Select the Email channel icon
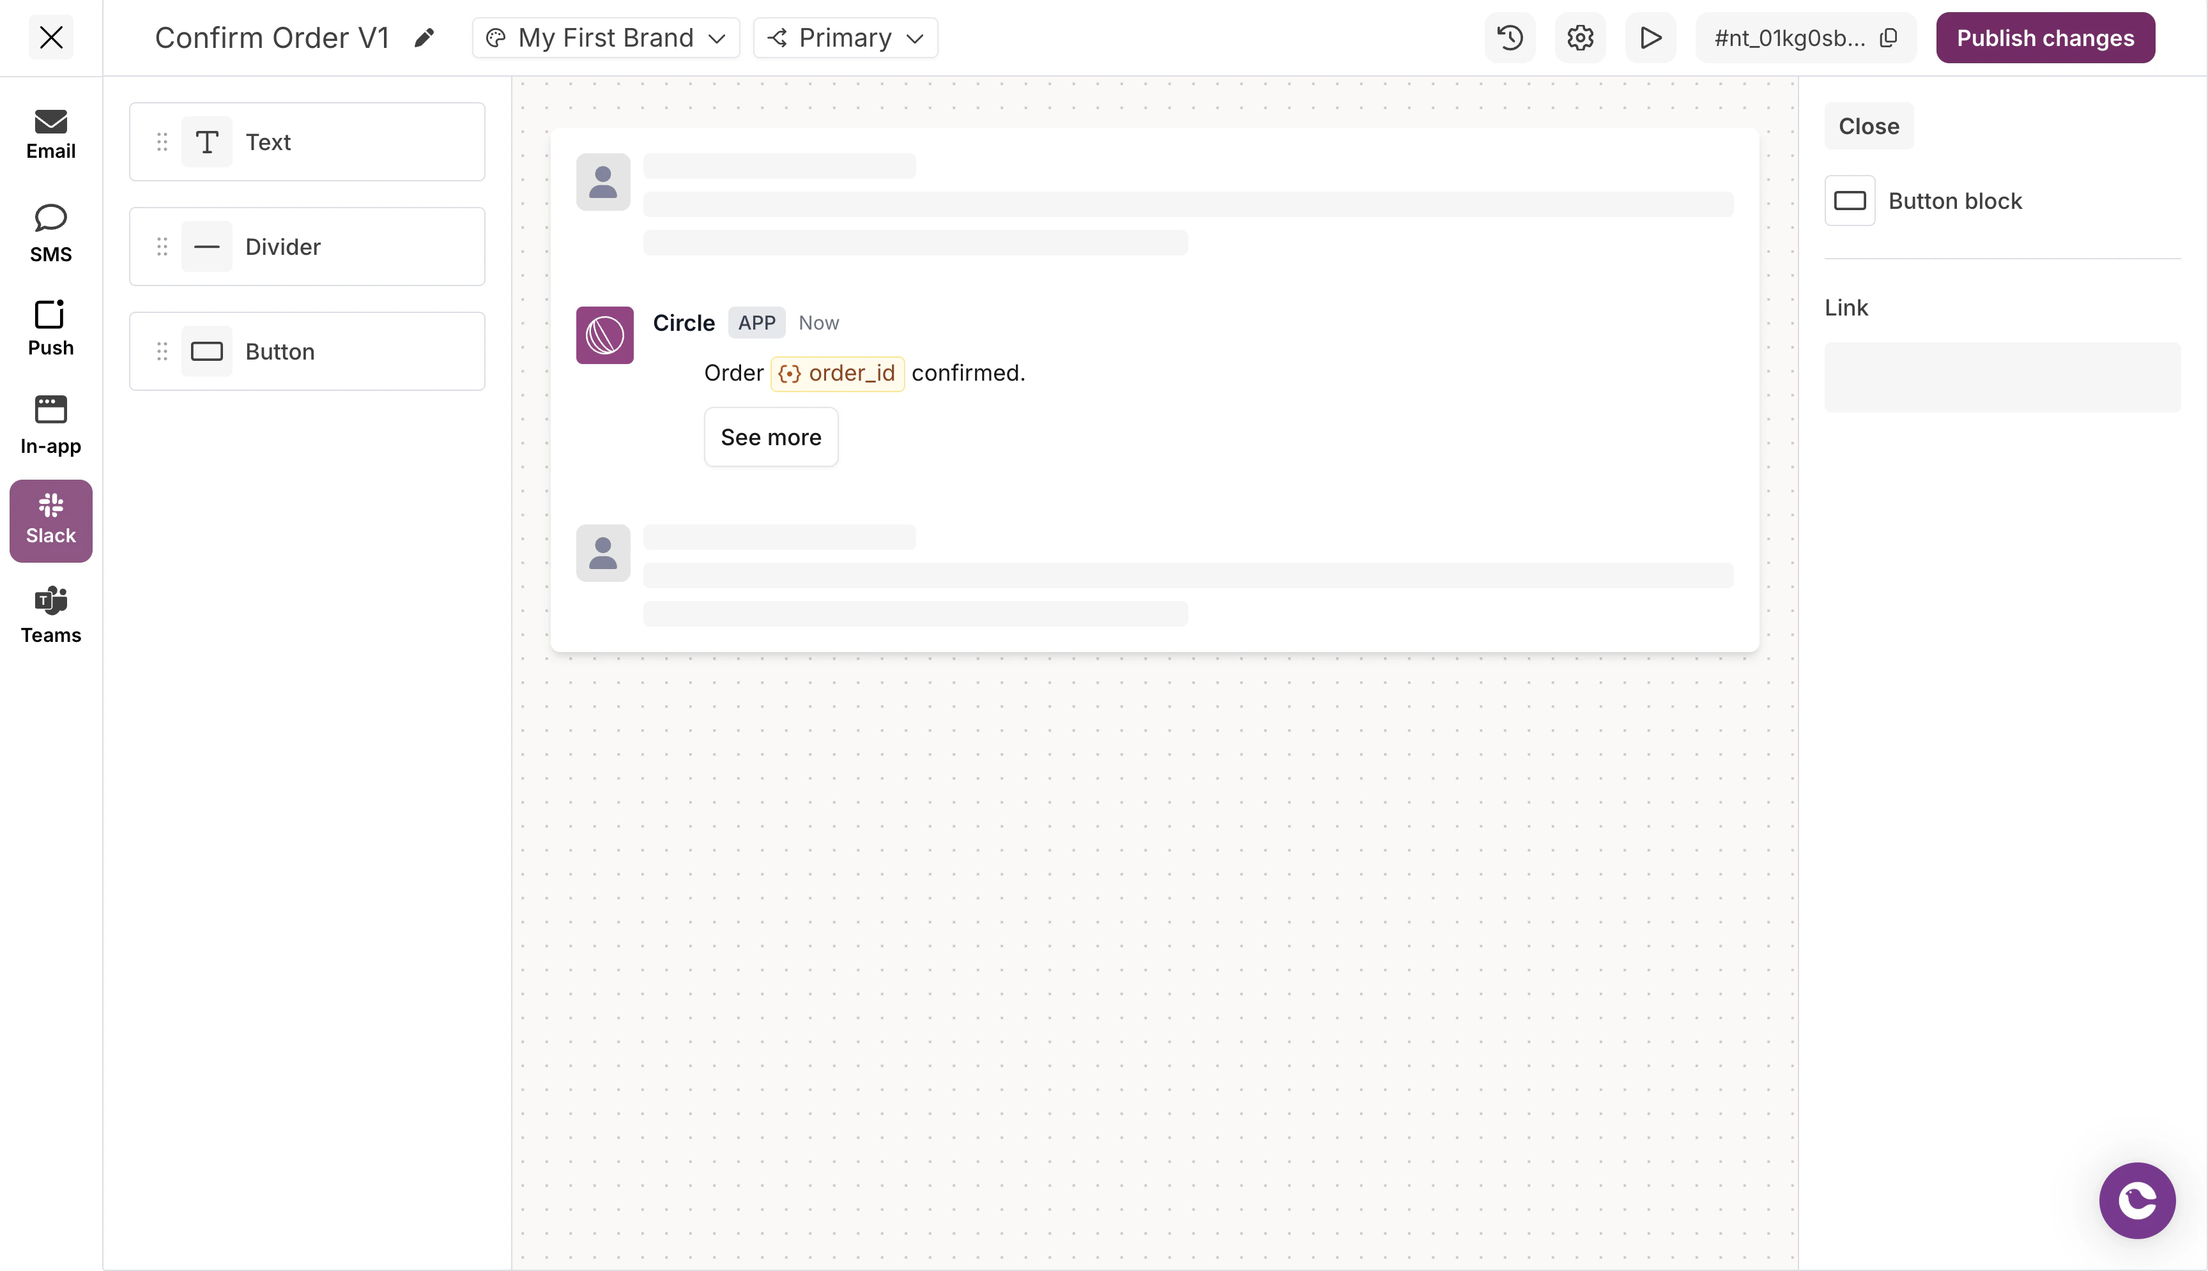Viewport: 2208px width, 1271px height. [50, 133]
